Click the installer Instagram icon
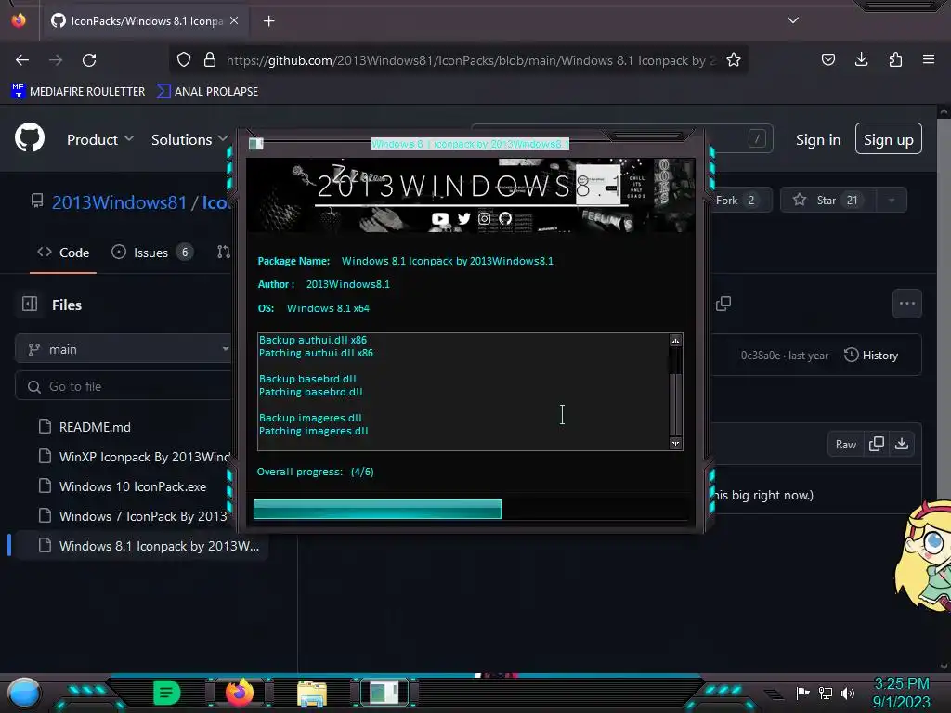Image resolution: width=951 pixels, height=713 pixels. pos(484,218)
